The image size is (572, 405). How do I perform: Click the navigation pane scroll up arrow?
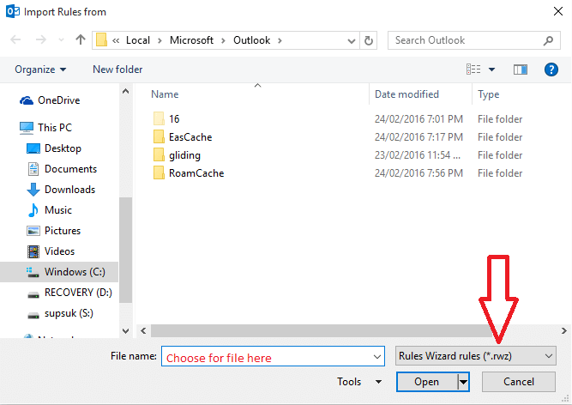coord(125,91)
